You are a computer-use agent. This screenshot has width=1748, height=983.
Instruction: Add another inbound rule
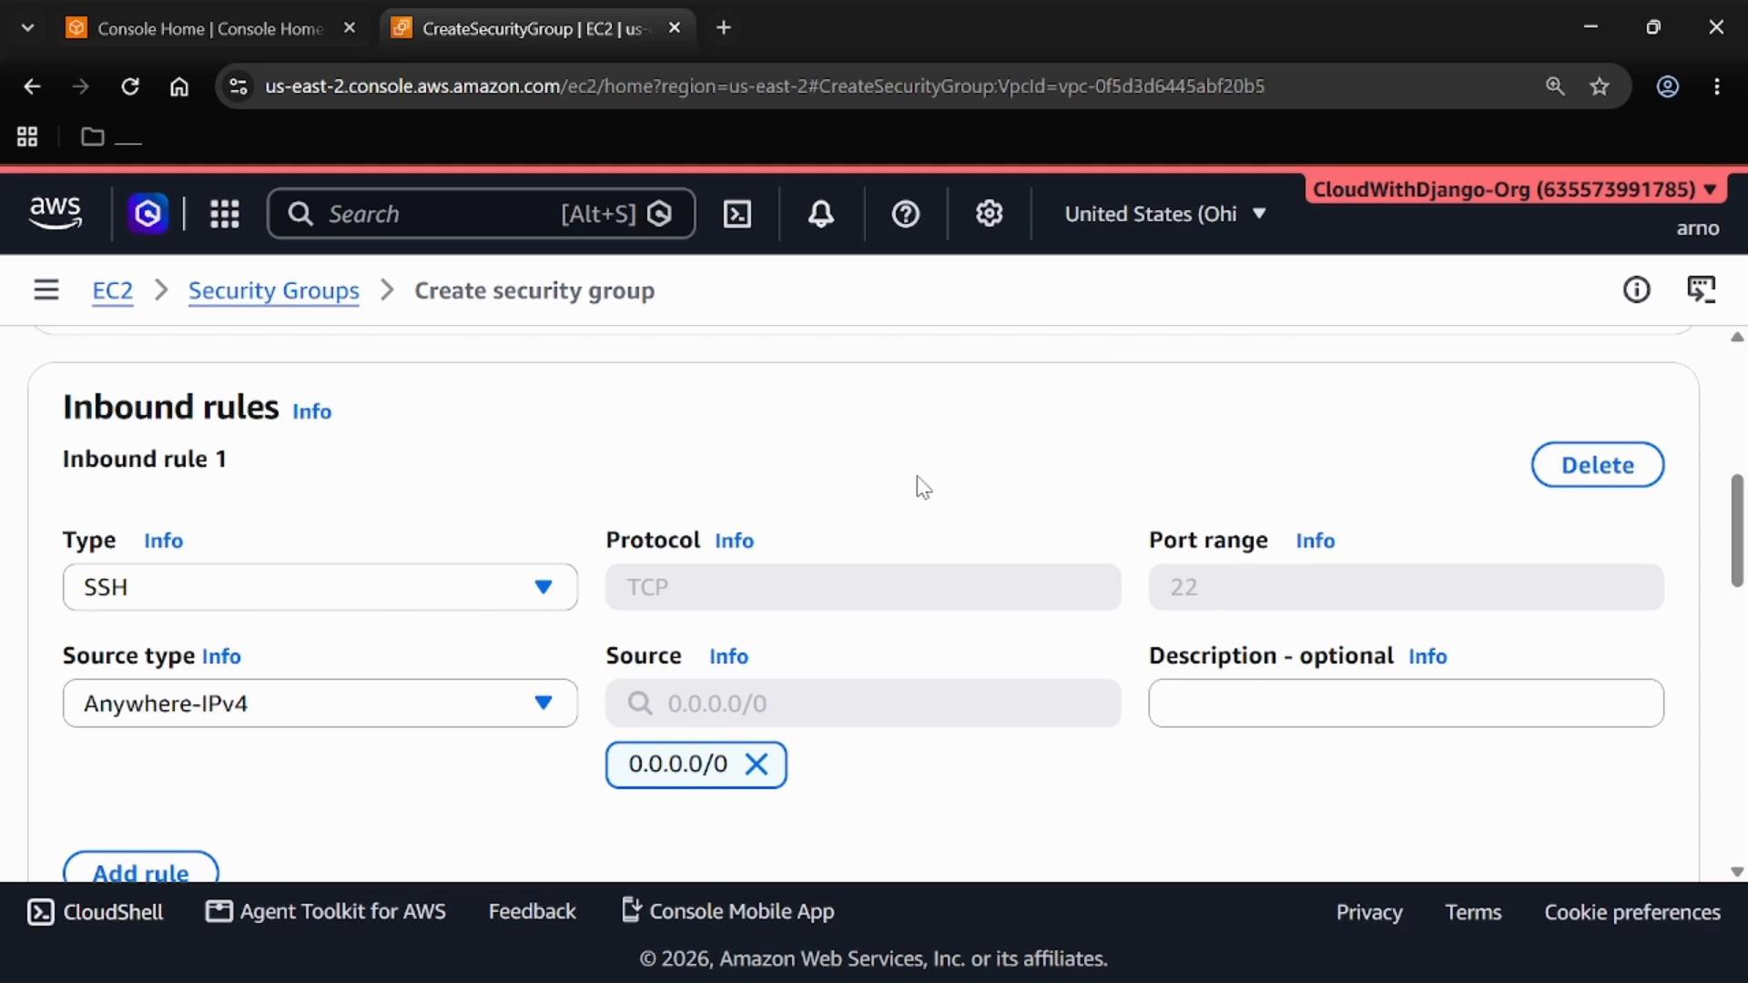tap(141, 868)
